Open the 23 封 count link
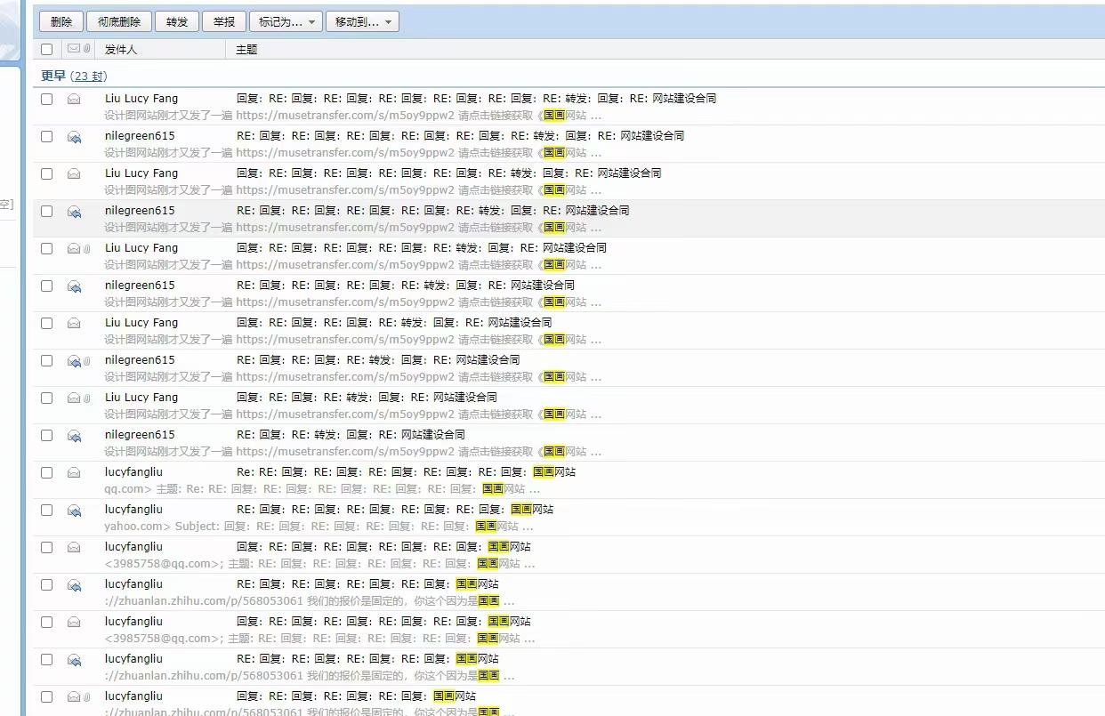The width and height of the screenshot is (1105, 716). tap(88, 76)
